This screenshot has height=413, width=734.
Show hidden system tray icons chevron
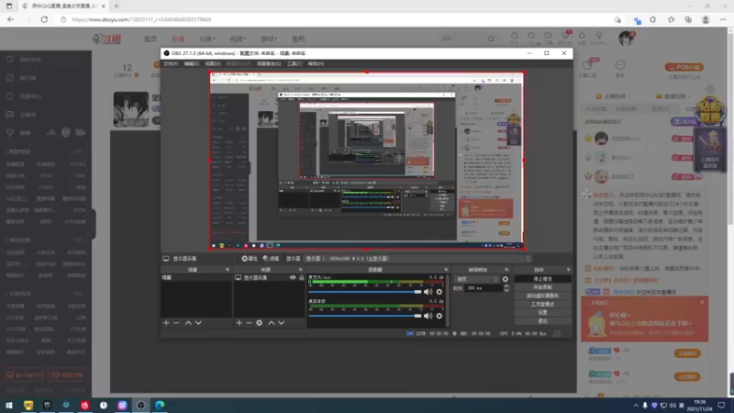636,406
